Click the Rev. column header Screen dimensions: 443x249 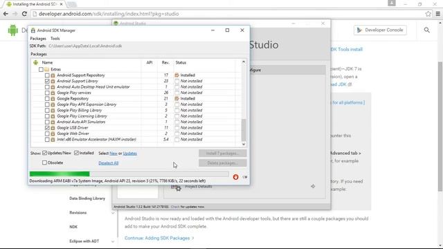[x=165, y=62]
